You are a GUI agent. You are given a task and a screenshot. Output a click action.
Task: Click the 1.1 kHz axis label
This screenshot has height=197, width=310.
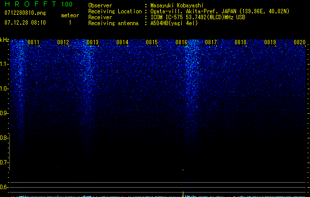pos(4,64)
